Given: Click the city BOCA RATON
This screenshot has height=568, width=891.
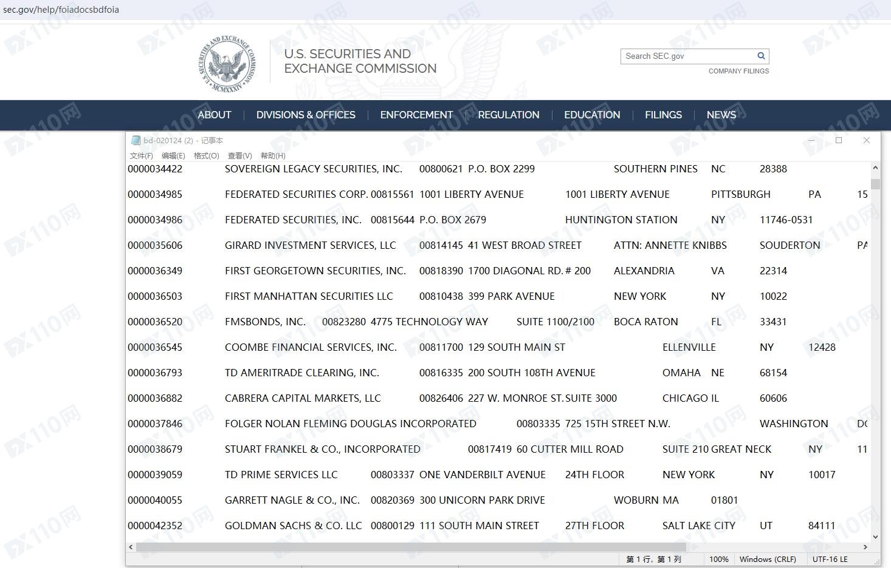Looking at the screenshot, I should [646, 322].
